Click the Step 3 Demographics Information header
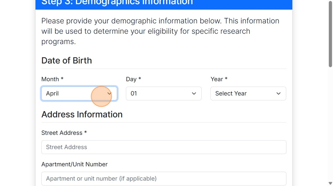 [117, 3]
